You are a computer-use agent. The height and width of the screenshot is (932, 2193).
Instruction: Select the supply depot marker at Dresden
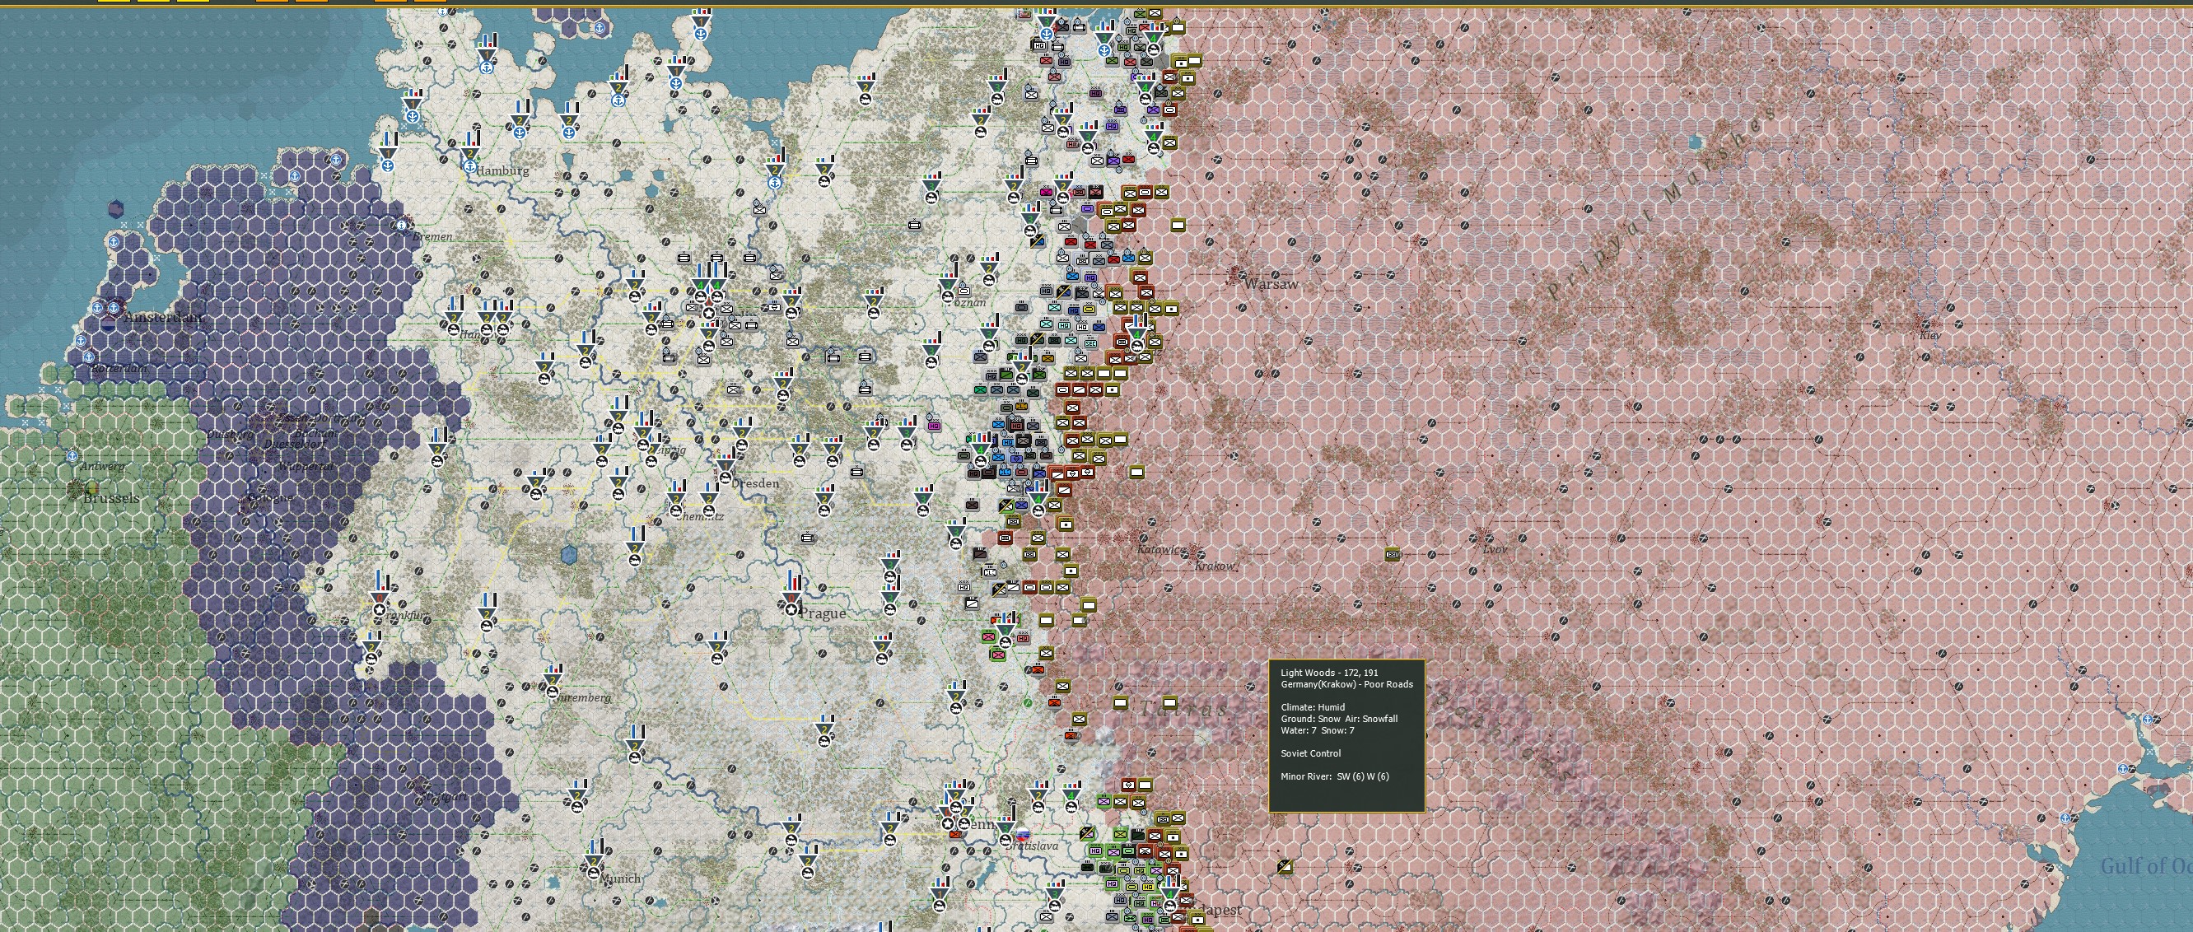click(726, 477)
